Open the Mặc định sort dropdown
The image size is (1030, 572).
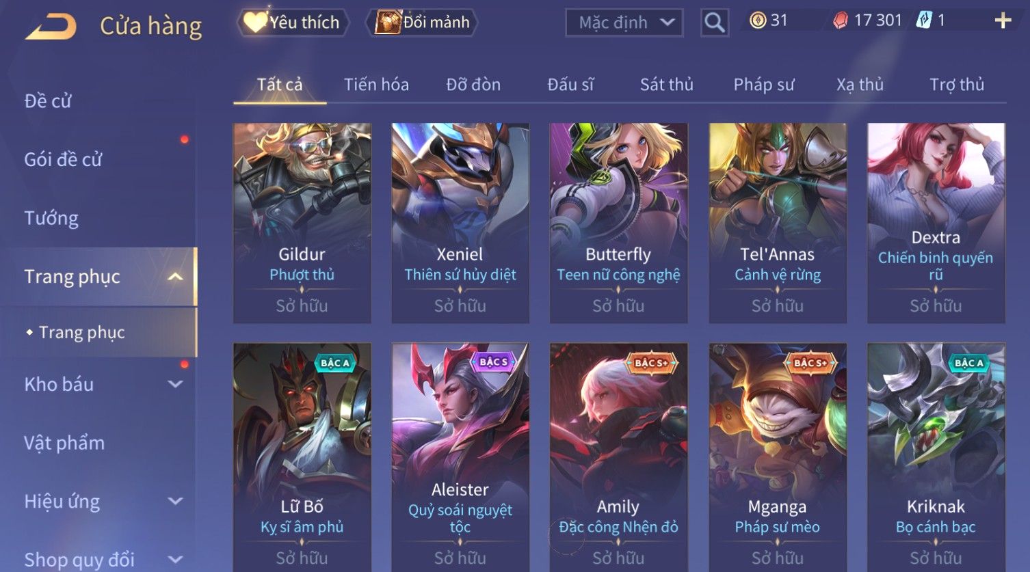click(624, 23)
